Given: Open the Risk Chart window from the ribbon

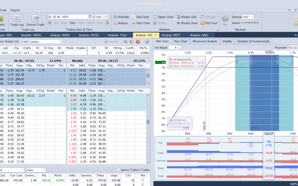Looking at the screenshot, I should click(x=141, y=17).
